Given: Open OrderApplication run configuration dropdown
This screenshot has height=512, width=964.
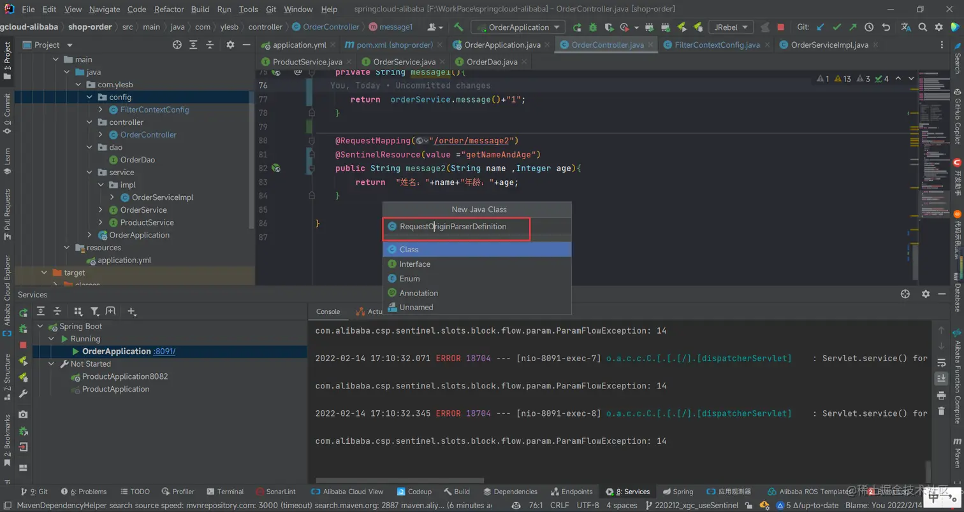Looking at the screenshot, I should 518,27.
